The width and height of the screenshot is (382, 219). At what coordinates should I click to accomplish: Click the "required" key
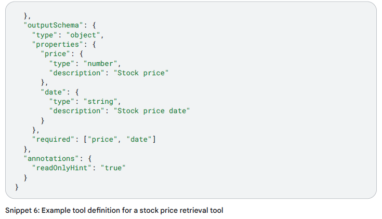point(52,139)
